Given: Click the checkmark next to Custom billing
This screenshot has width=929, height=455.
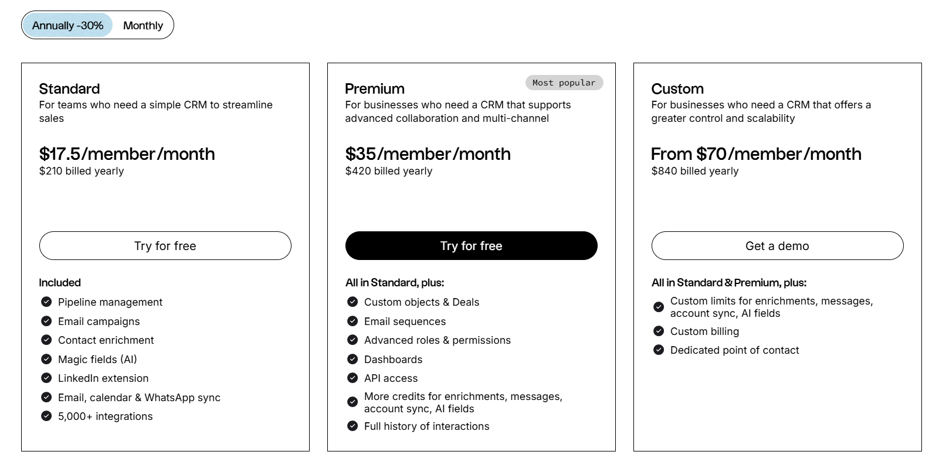Looking at the screenshot, I should pos(659,331).
